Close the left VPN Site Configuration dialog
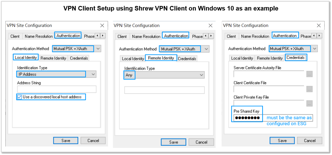This screenshot has height=155, width=332. click(102, 26)
